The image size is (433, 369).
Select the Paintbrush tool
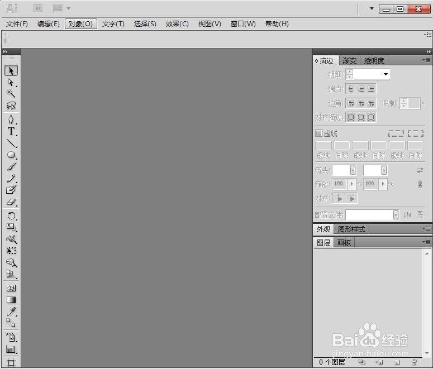tap(11, 167)
